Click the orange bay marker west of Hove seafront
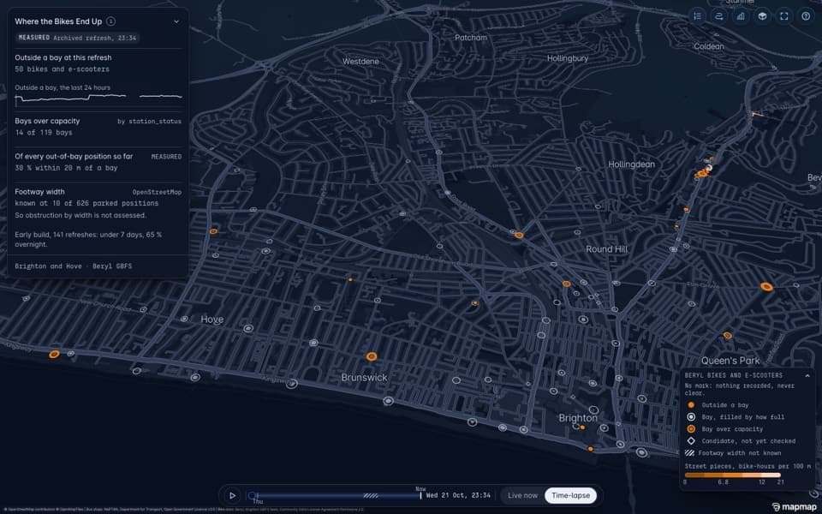Screen dimensions: 822x514 54,355
